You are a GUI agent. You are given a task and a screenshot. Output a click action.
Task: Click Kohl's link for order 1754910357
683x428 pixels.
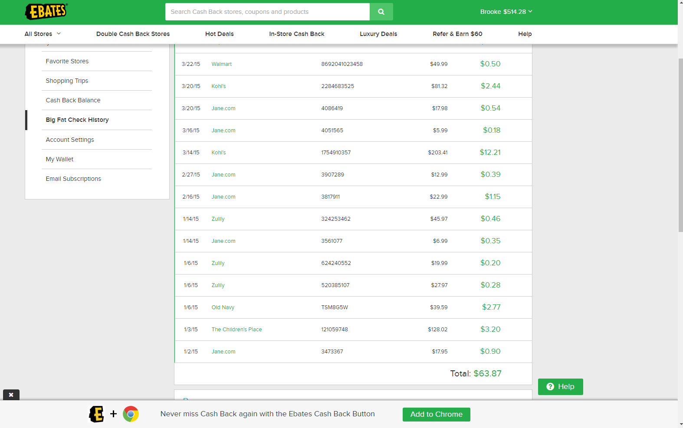pyautogui.click(x=219, y=153)
